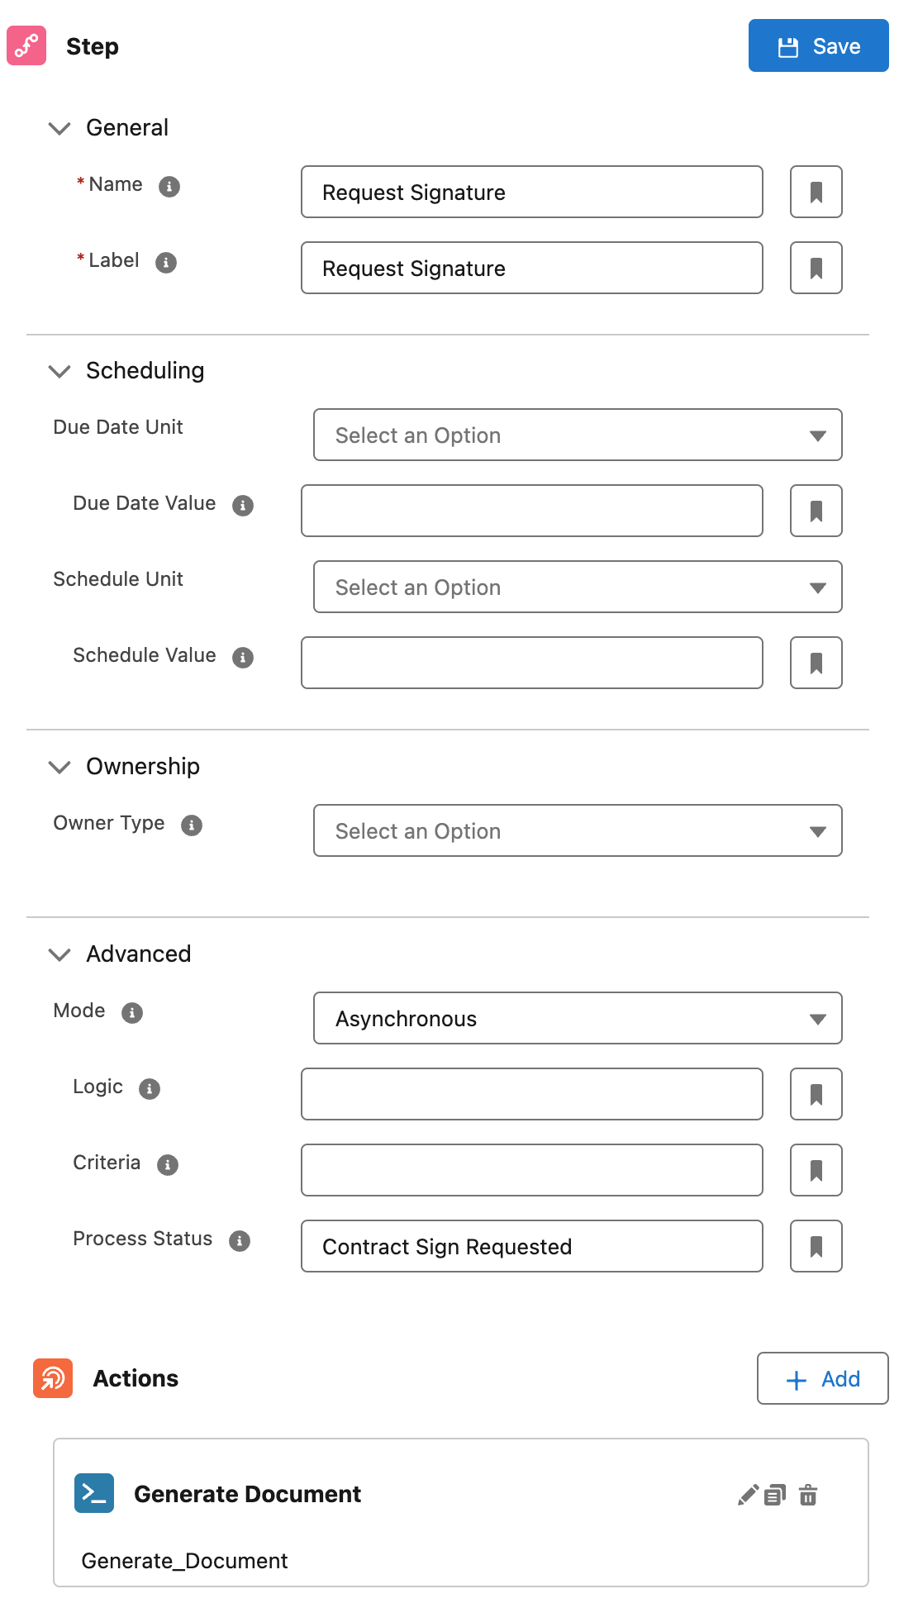Image resolution: width=899 pixels, height=1603 pixels.
Task: Click into the Logic input field
Action: point(532,1094)
